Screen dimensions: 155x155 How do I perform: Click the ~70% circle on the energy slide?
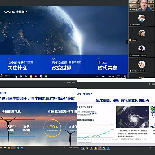(x=52, y=128)
